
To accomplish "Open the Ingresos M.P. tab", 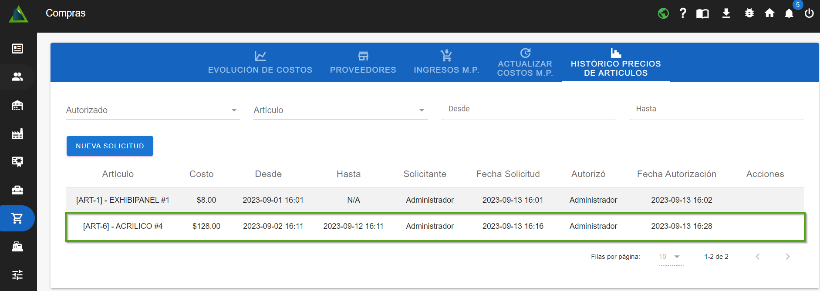I will pyautogui.click(x=446, y=63).
